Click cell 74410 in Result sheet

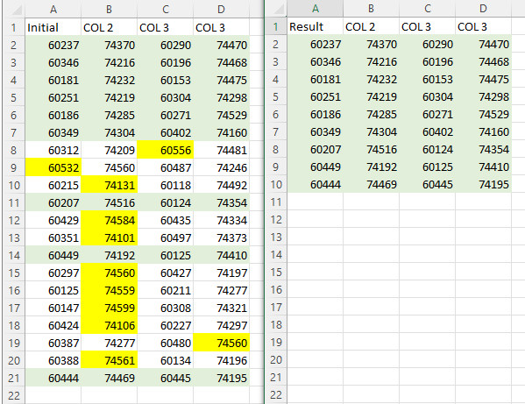pos(483,167)
